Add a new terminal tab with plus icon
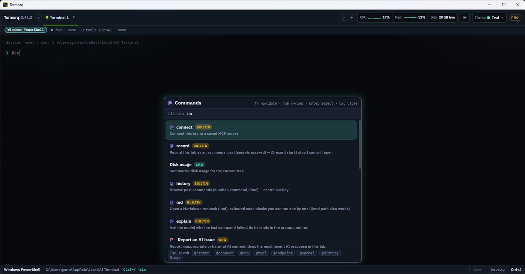Image resolution: width=525 pixels, height=274 pixels. 352,18
